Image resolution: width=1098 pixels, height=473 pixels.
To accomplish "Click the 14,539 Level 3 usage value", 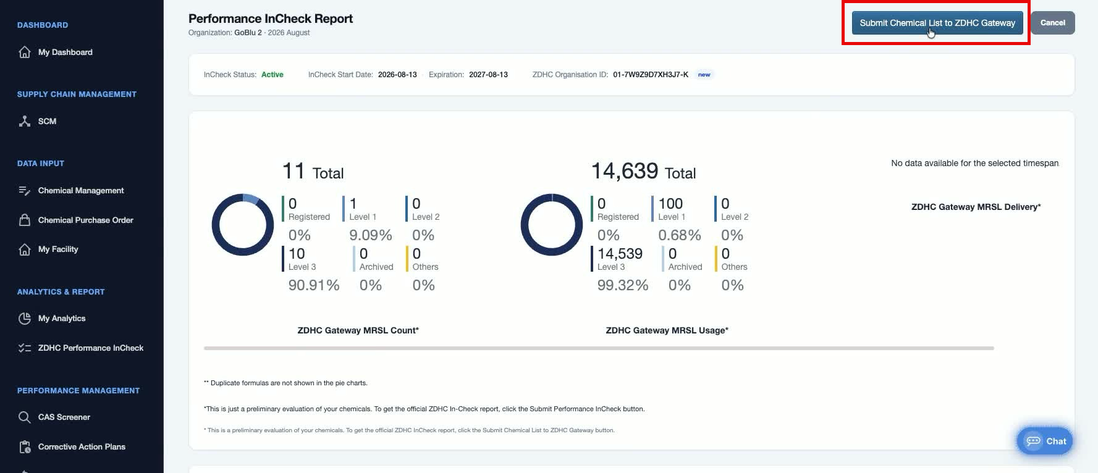I will [x=620, y=254].
